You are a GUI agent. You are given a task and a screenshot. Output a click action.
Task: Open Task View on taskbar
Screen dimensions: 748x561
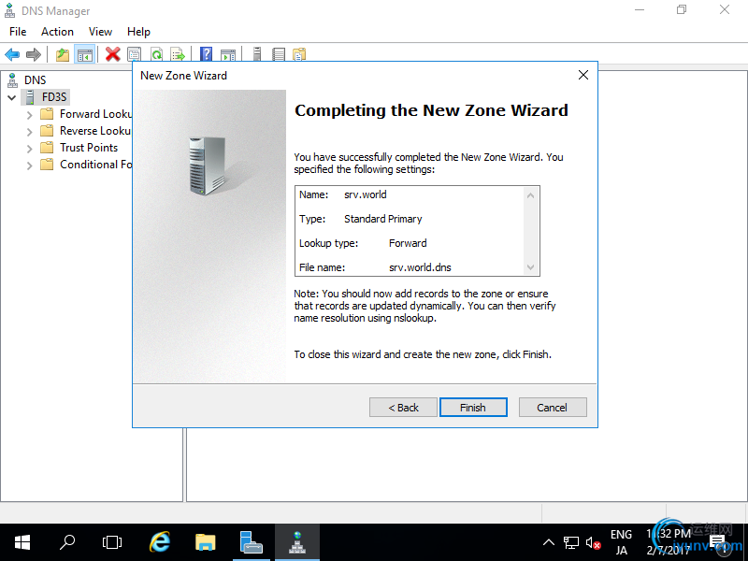click(x=112, y=542)
